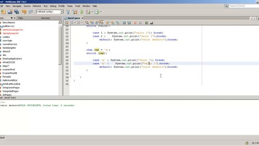The image size is (259, 146).
Task: Click the editor Find Selection magnifier icon
Action: tap(87, 23)
